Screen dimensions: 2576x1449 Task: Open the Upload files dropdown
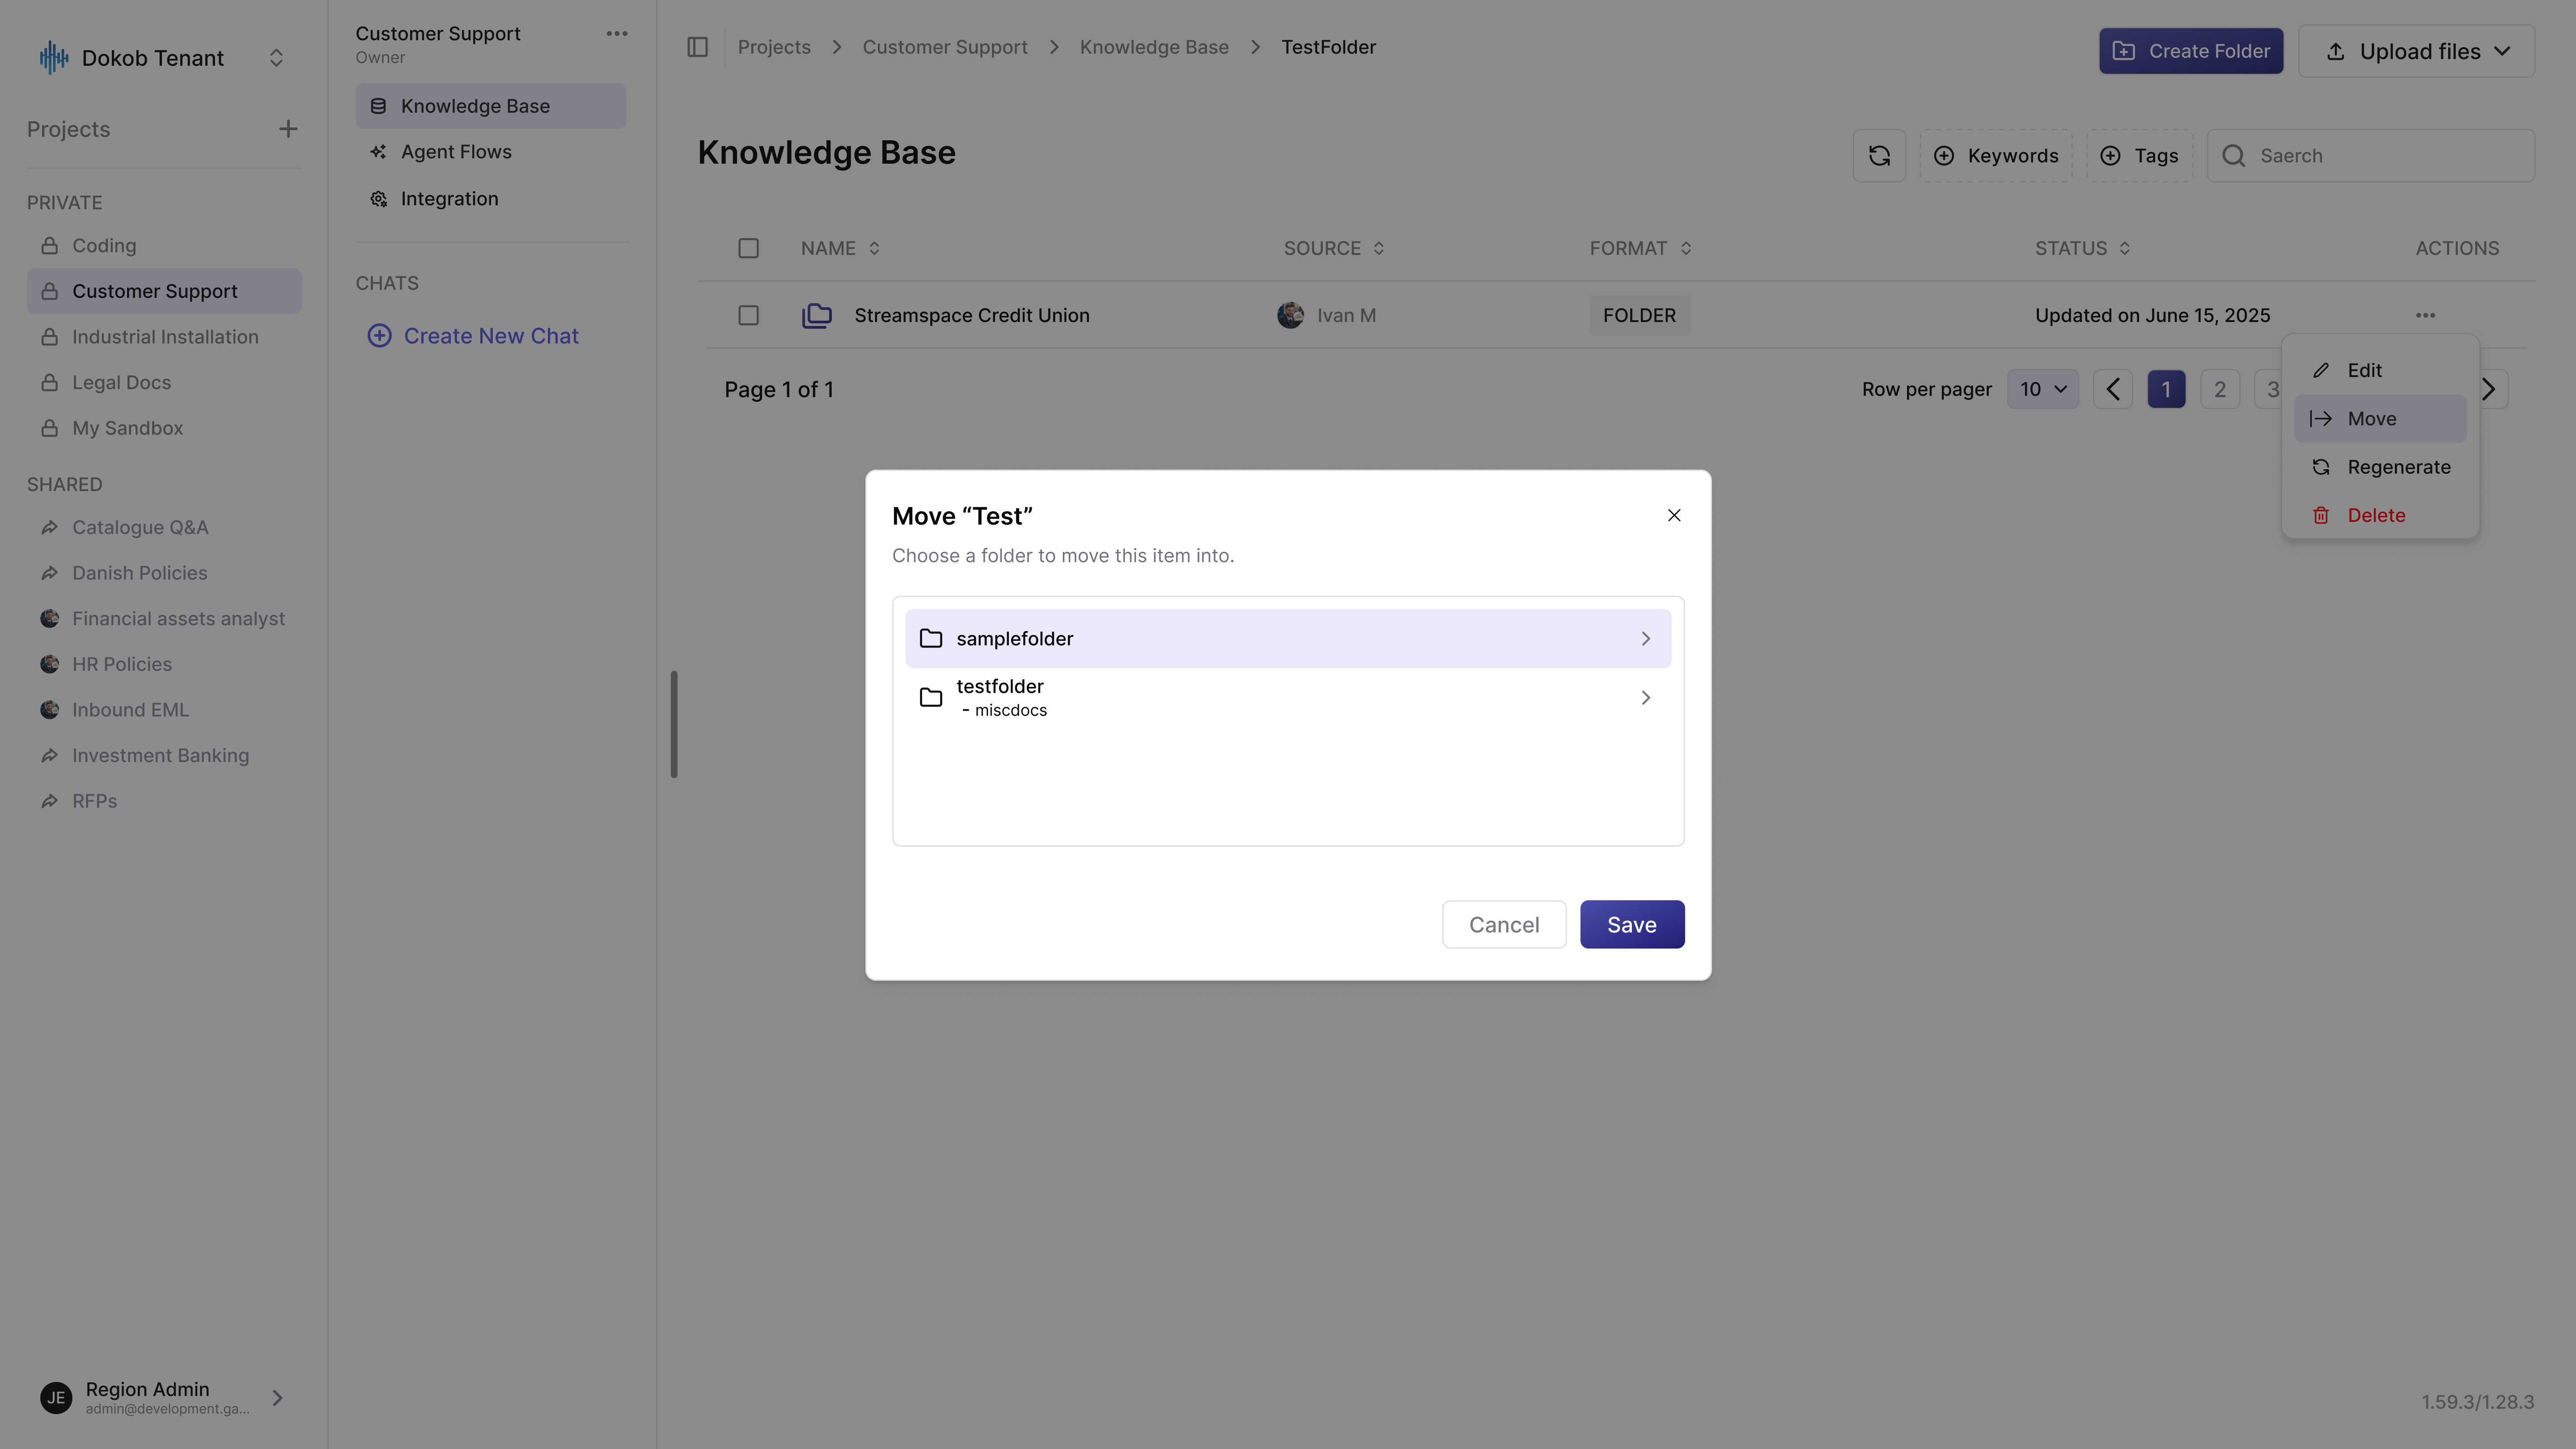[2416, 51]
